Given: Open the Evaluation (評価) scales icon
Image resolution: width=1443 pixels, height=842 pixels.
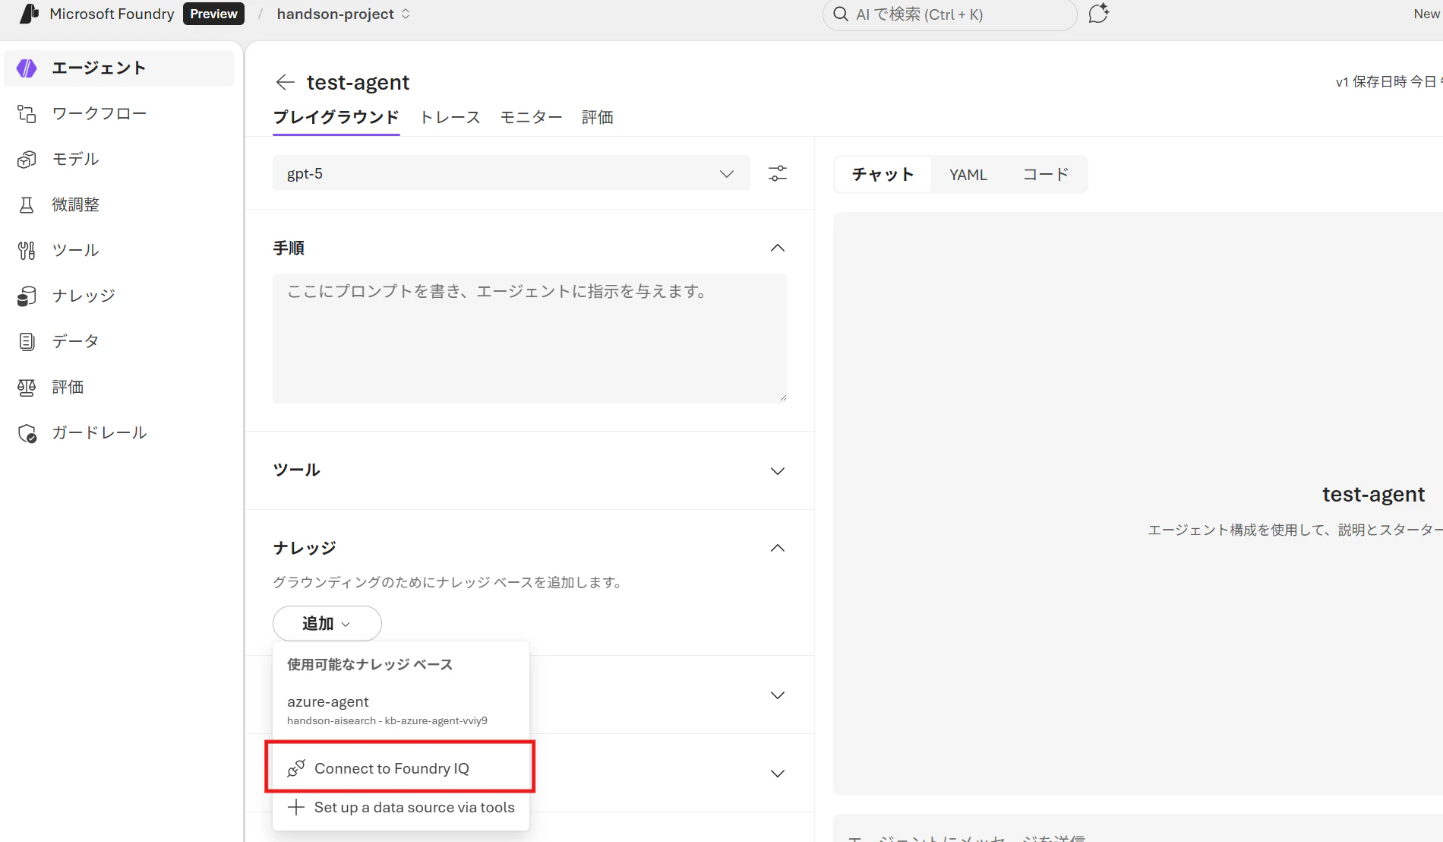Looking at the screenshot, I should point(27,388).
